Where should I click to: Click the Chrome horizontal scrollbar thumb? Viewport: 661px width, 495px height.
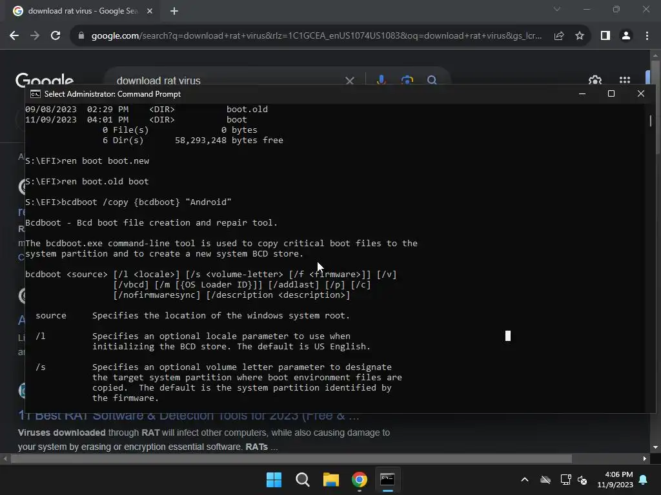point(291,459)
